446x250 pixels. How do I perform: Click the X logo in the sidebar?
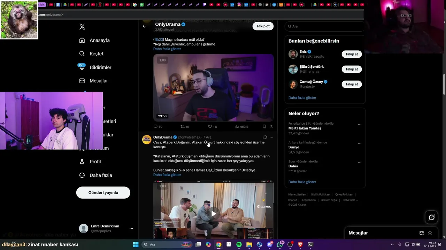(82, 27)
